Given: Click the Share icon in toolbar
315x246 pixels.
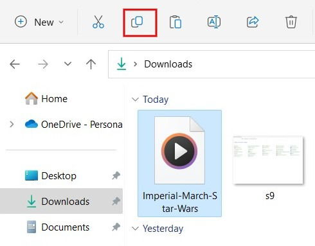Looking at the screenshot, I should click(253, 22).
